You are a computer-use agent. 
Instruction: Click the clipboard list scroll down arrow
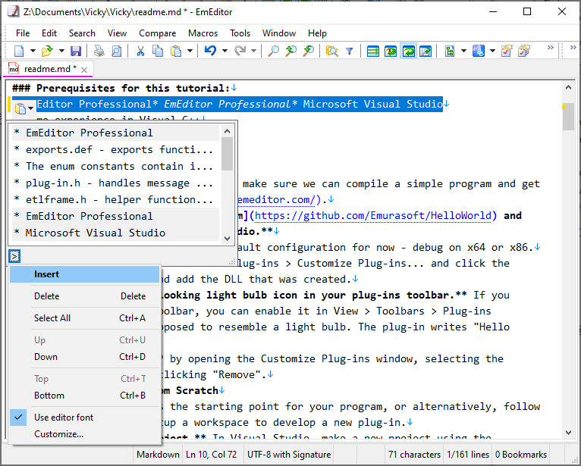click(x=227, y=239)
